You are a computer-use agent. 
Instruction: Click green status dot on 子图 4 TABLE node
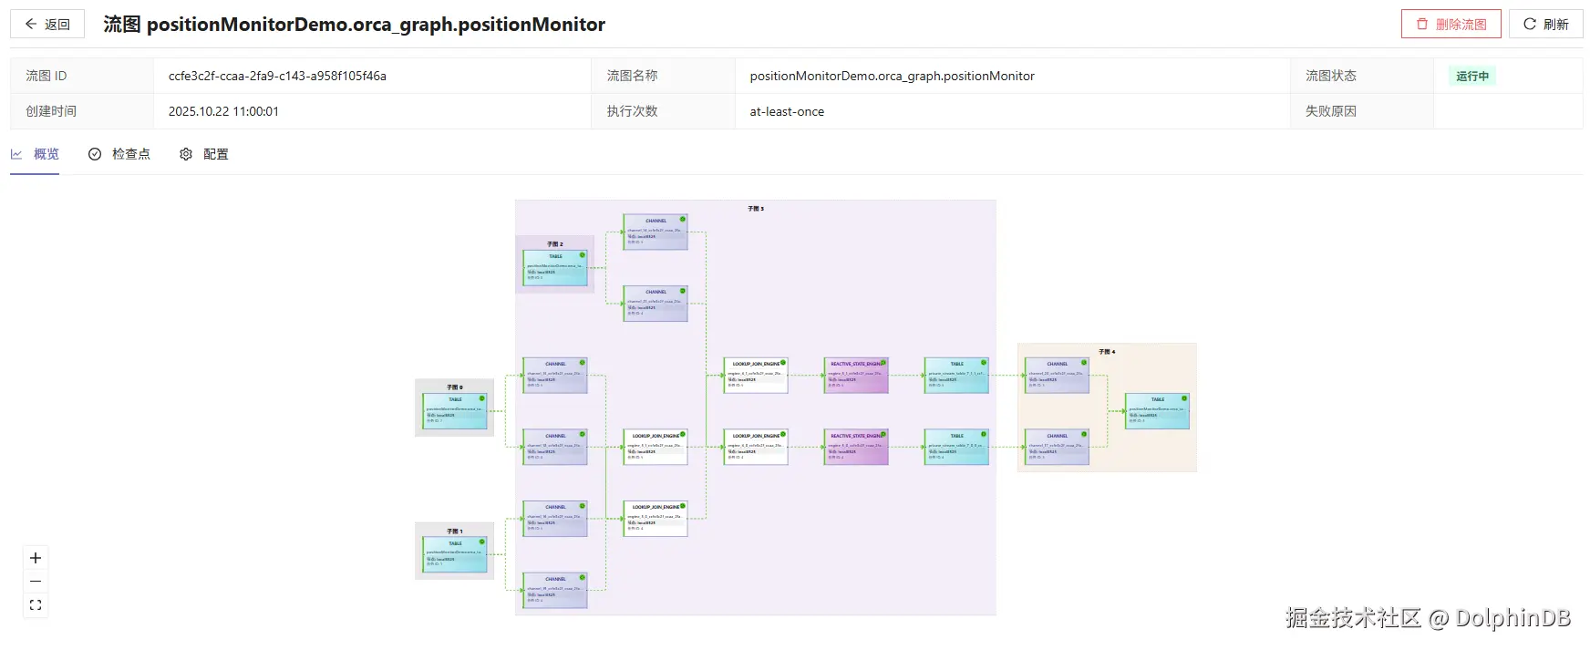pyautogui.click(x=1184, y=398)
